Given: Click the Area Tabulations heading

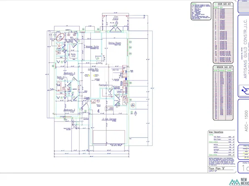Looking at the screenshot, I should point(216,132).
